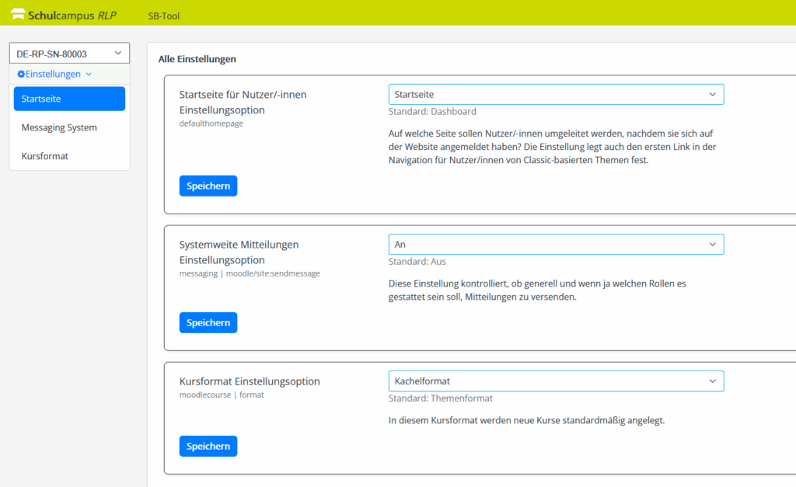The width and height of the screenshot is (796, 487).
Task: Click arrow of the Kachelformat combo box
Action: coord(712,381)
